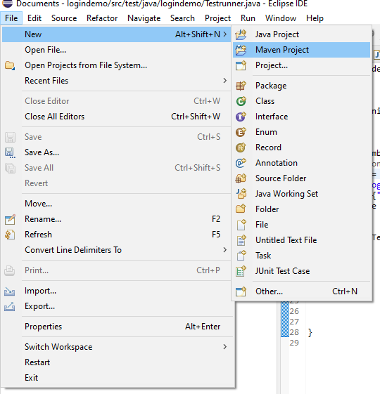
Task: Choose Other... with Ctrl+N shortcut
Action: pyautogui.click(x=301, y=291)
